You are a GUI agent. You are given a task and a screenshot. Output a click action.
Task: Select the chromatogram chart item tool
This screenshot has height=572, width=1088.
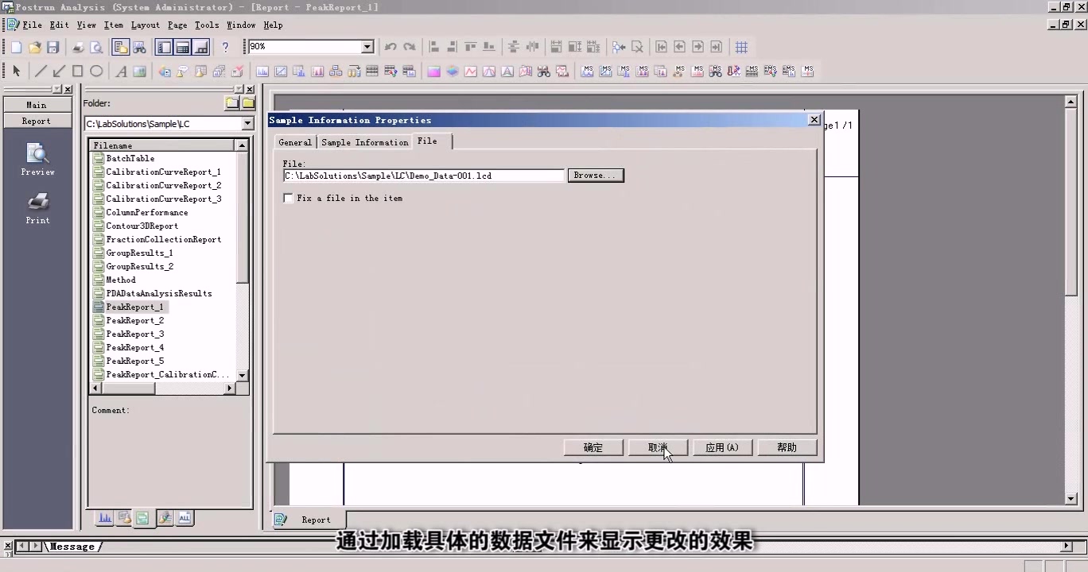point(263,71)
